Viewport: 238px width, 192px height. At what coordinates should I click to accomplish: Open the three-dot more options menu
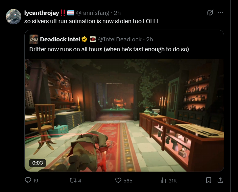pos(220,13)
